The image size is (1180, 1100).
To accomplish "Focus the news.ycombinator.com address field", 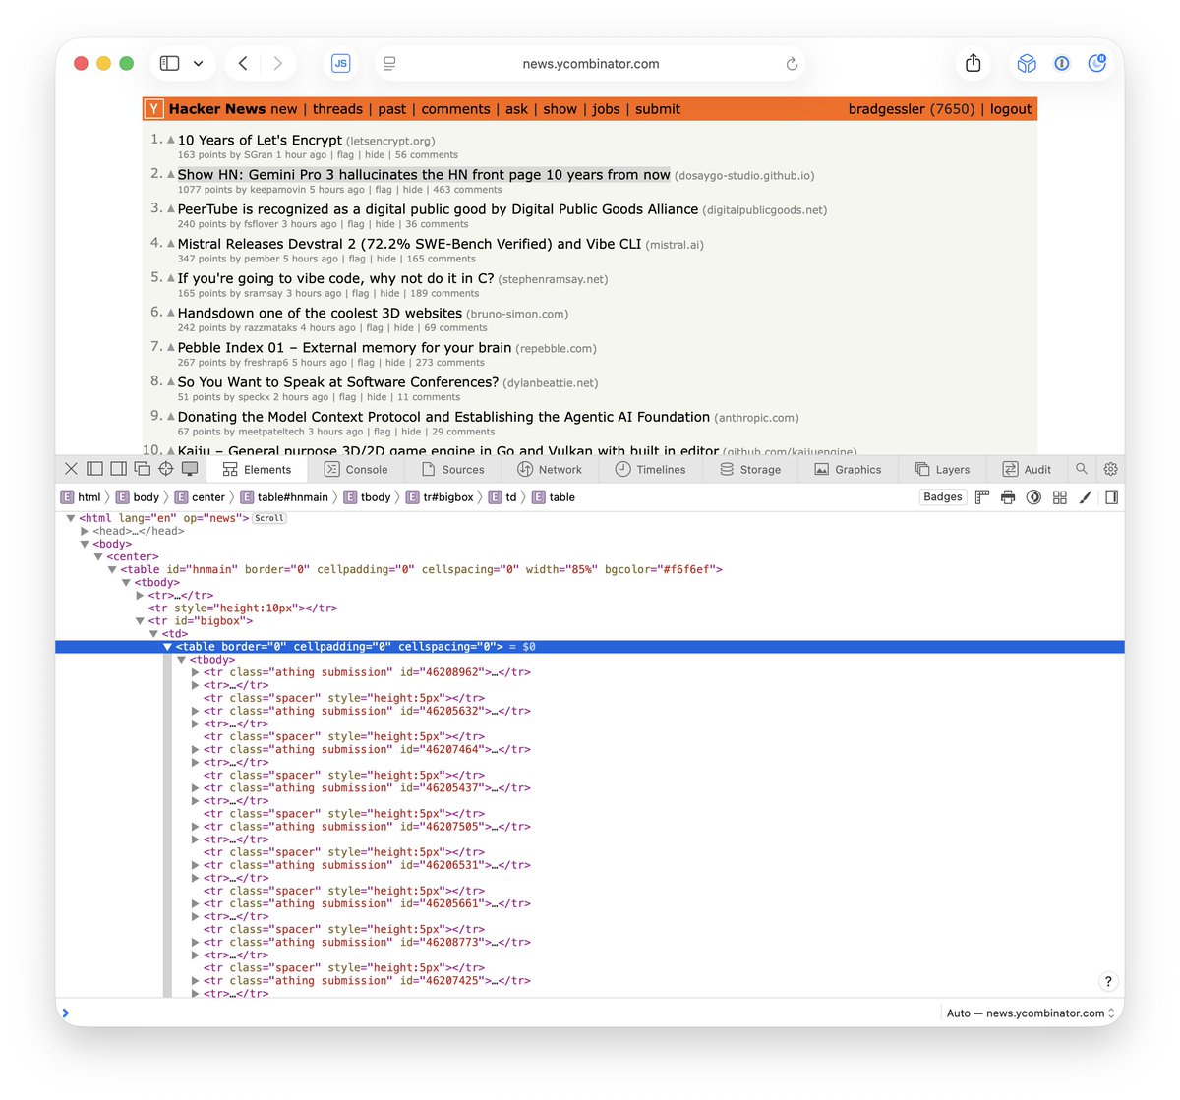I will [x=590, y=64].
